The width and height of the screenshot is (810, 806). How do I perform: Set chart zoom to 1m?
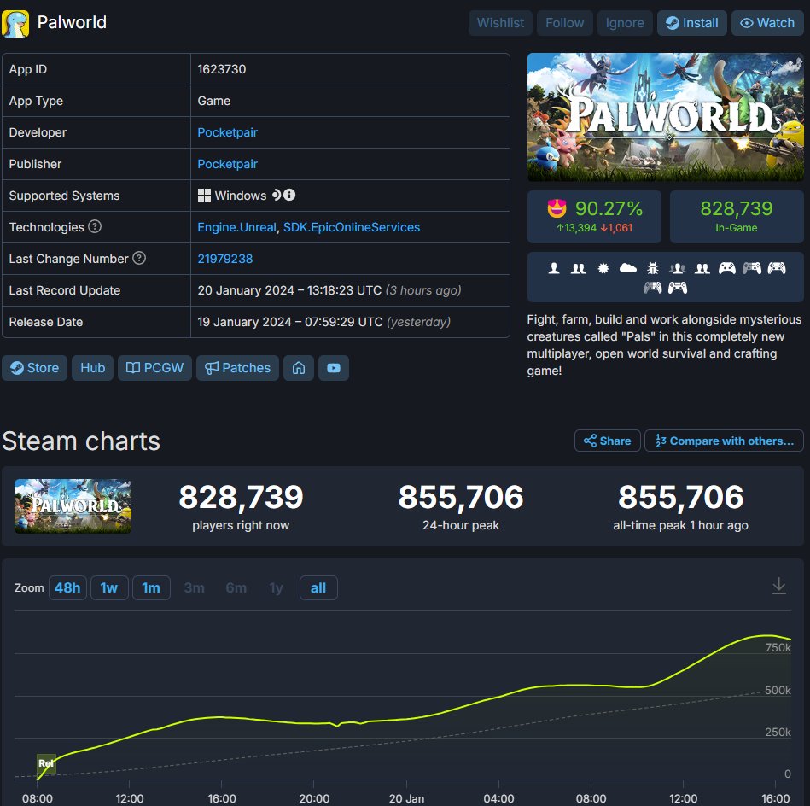151,588
